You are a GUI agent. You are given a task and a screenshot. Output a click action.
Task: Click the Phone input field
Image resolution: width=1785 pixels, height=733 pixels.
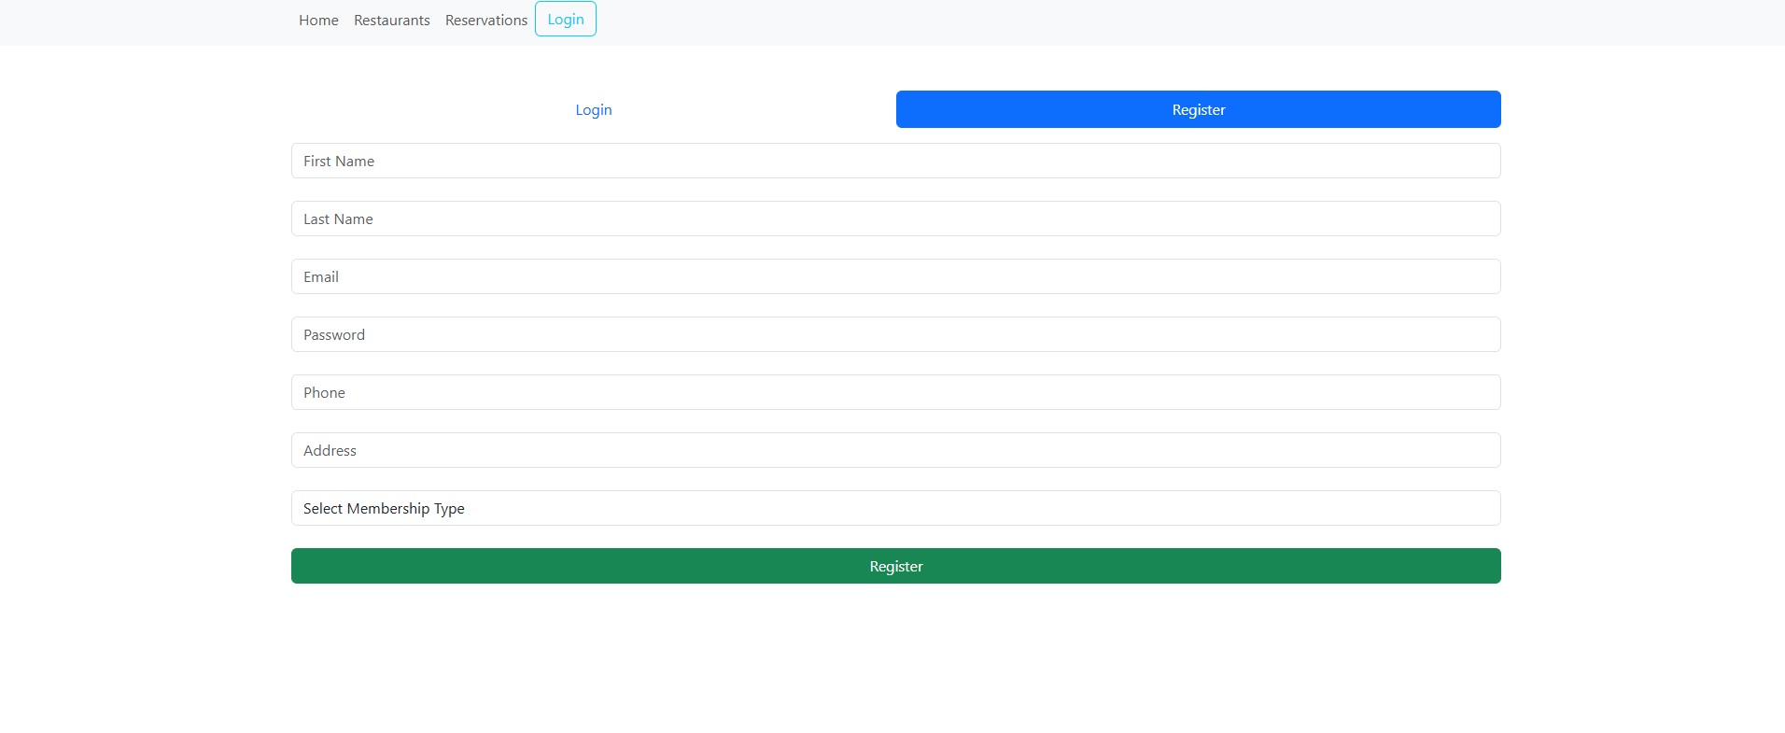click(895, 392)
